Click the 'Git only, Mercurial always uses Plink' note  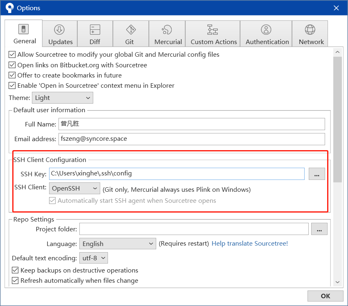coord(177,190)
